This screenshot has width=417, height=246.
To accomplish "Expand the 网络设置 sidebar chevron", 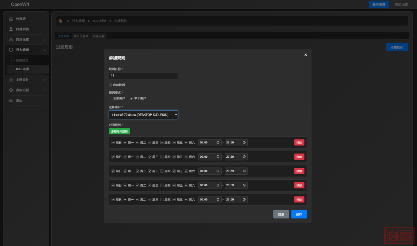I will (44, 40).
